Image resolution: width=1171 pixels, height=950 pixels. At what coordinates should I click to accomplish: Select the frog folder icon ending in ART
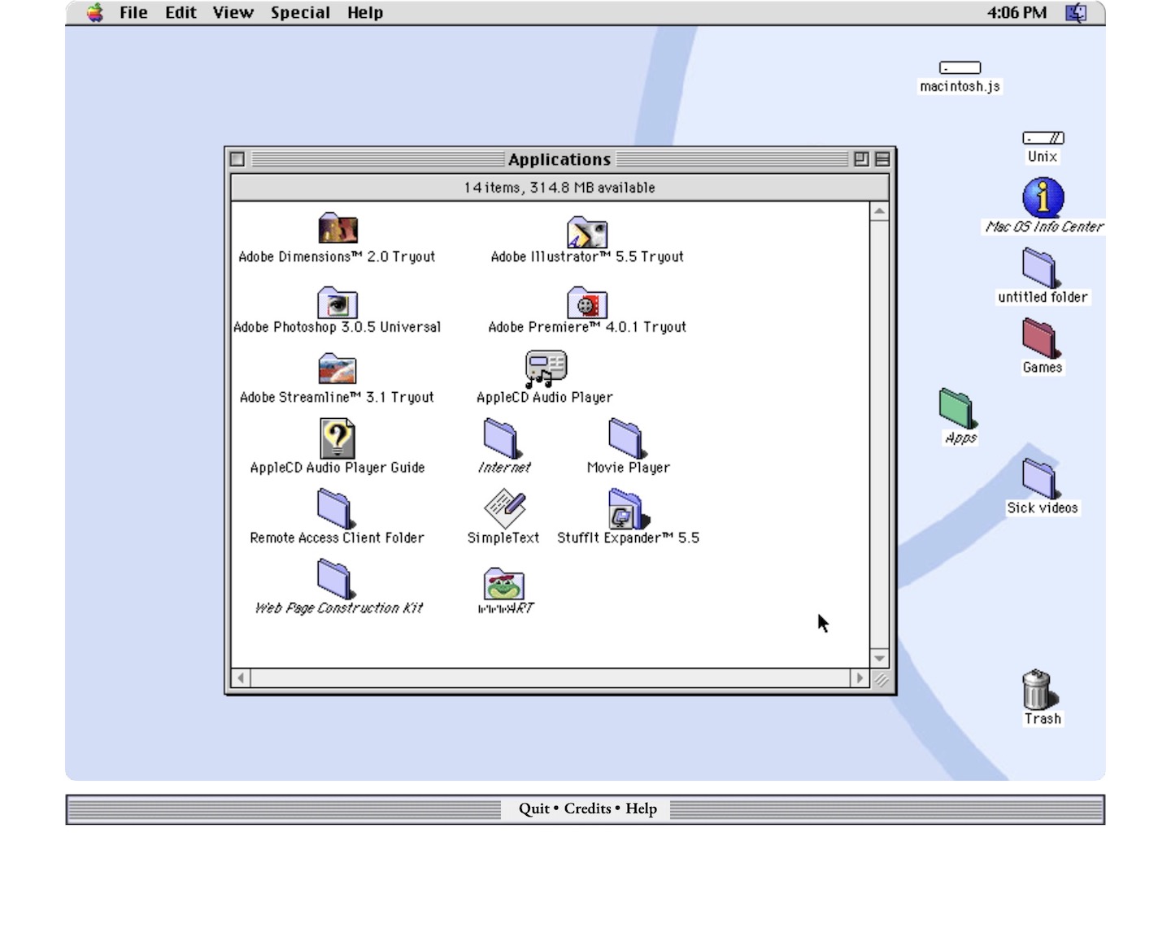point(504,584)
